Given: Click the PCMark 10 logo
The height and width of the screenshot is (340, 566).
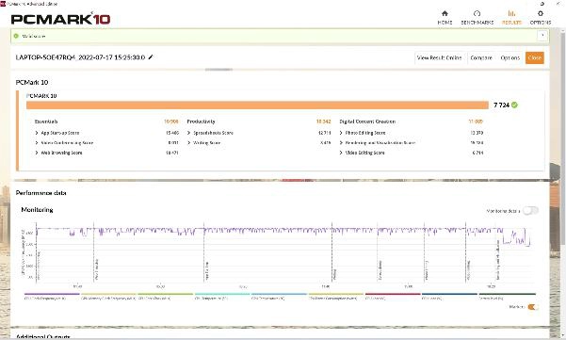Looking at the screenshot, I should (x=60, y=19).
